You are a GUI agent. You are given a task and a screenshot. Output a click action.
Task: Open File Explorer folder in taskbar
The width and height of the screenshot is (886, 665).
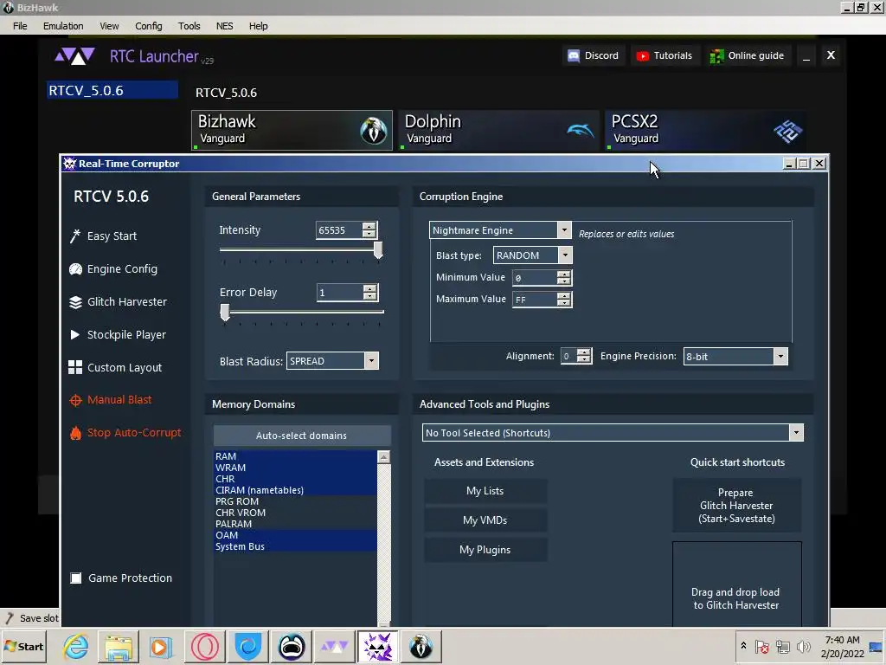tap(118, 646)
